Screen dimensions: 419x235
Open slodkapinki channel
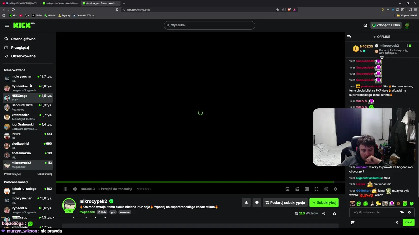pyautogui.click(x=28, y=146)
